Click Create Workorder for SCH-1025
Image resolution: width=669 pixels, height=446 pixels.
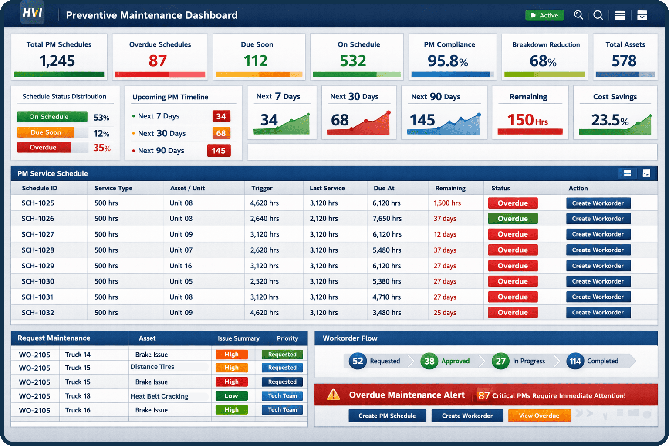[x=598, y=203]
